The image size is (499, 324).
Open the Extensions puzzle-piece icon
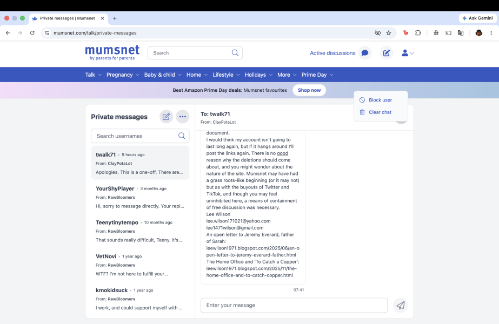[x=418, y=33]
